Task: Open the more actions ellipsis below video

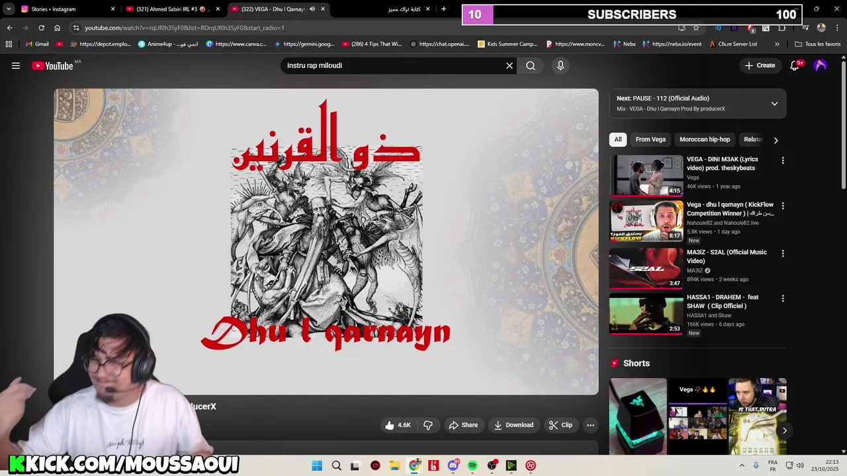Action: pos(590,425)
